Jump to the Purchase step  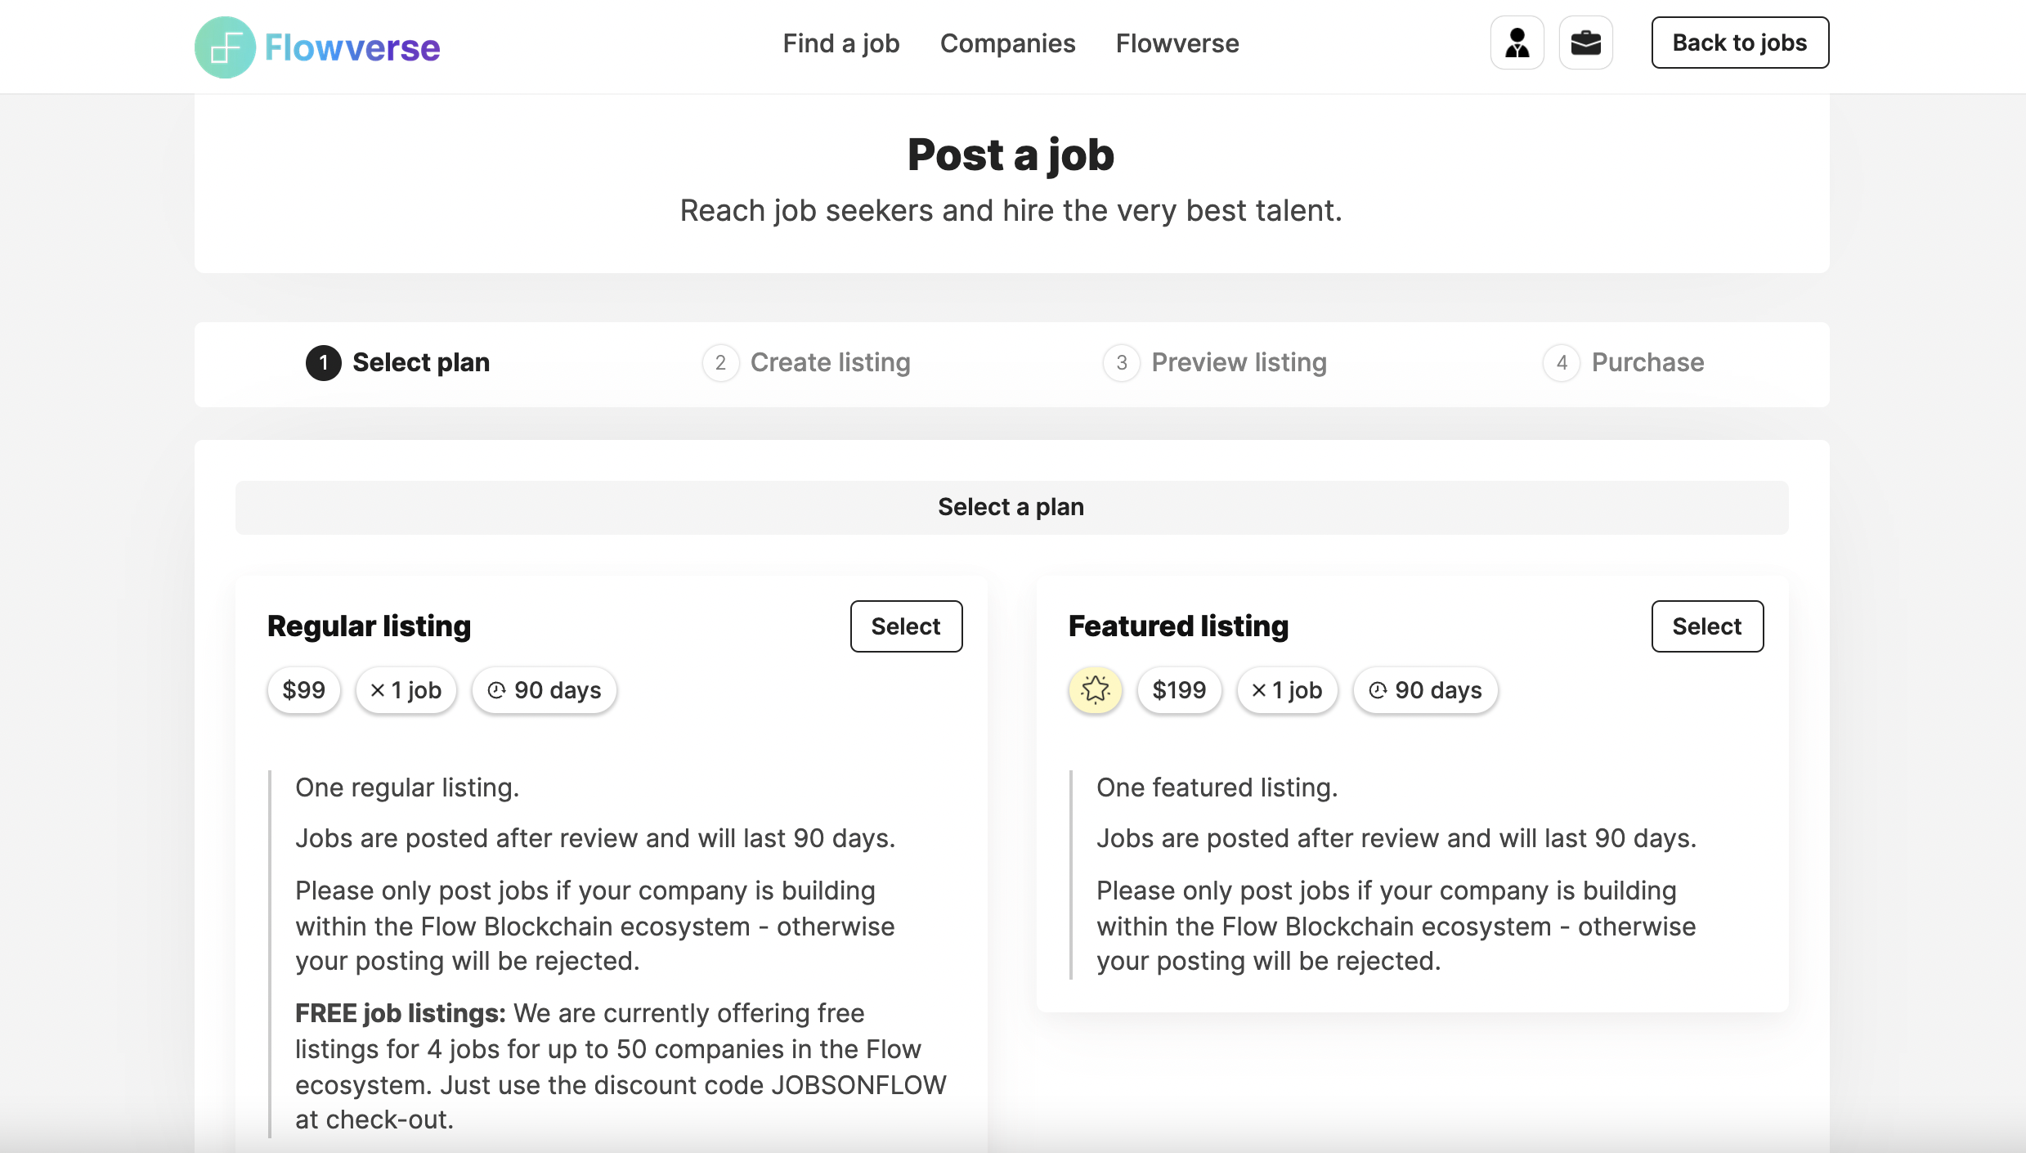1647,363
